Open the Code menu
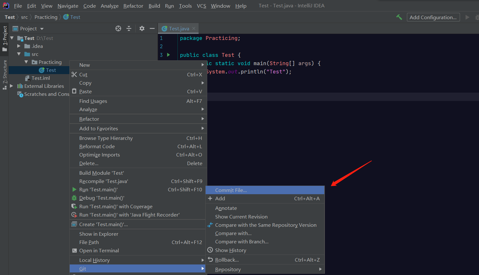Image resolution: width=479 pixels, height=275 pixels. (x=90, y=6)
